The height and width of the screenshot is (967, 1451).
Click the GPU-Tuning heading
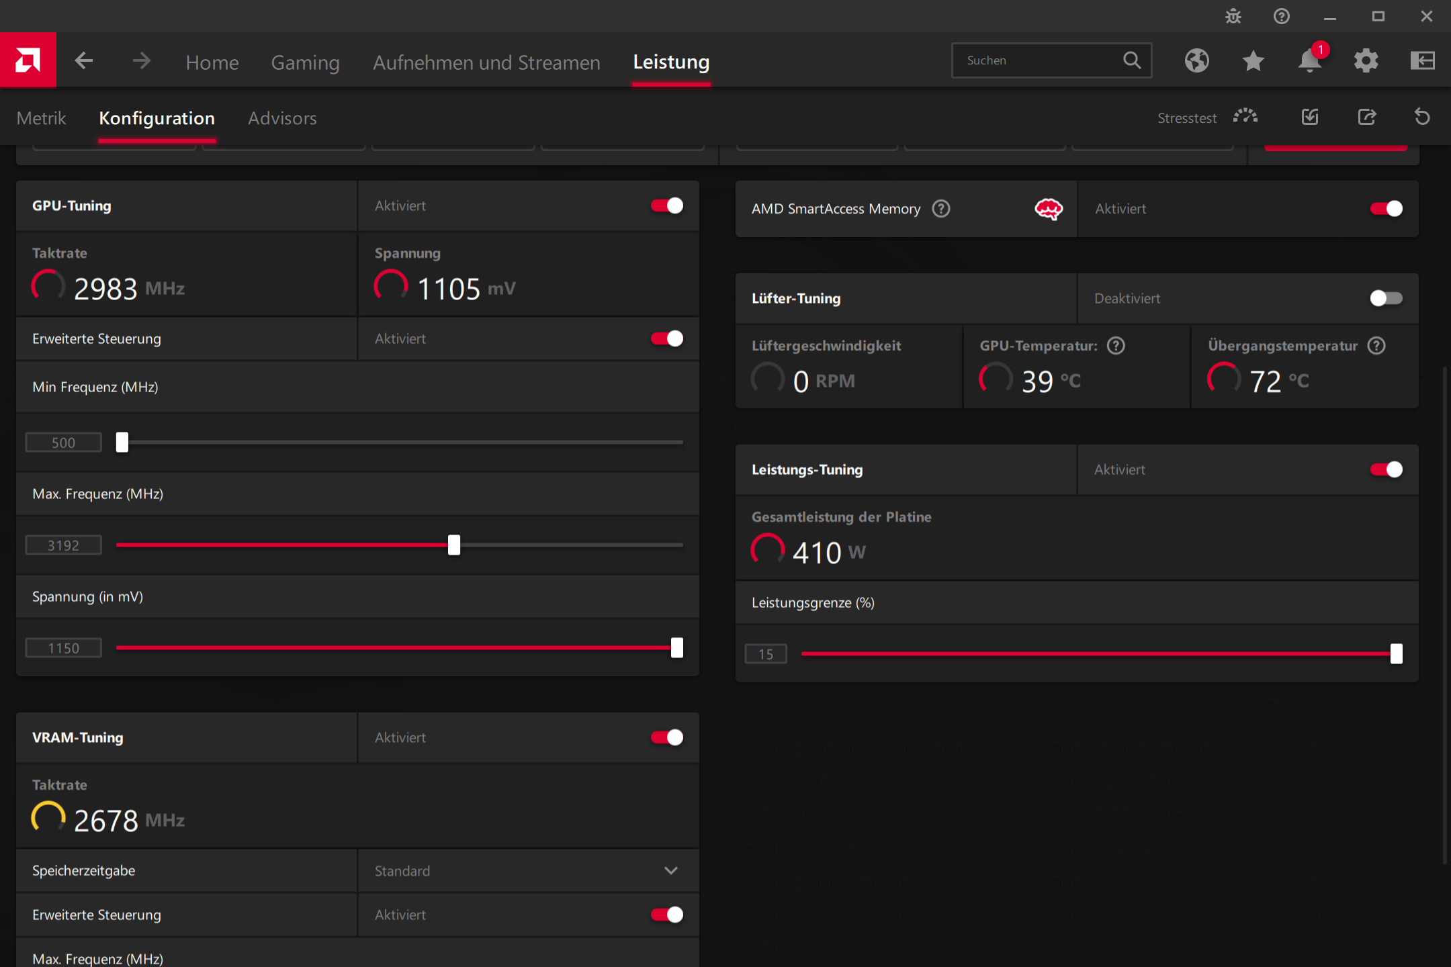click(72, 206)
